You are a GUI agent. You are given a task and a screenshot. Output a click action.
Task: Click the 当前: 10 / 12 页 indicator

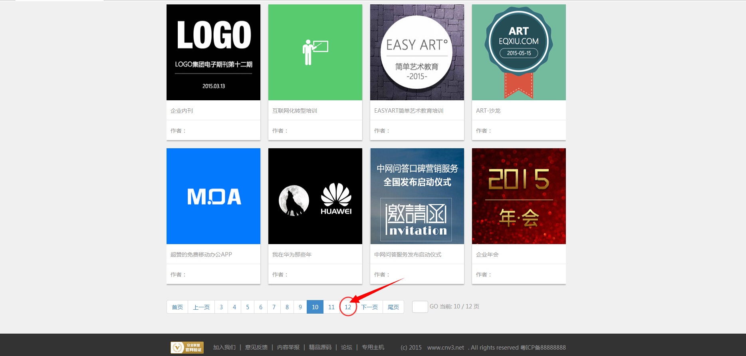pyautogui.click(x=460, y=306)
